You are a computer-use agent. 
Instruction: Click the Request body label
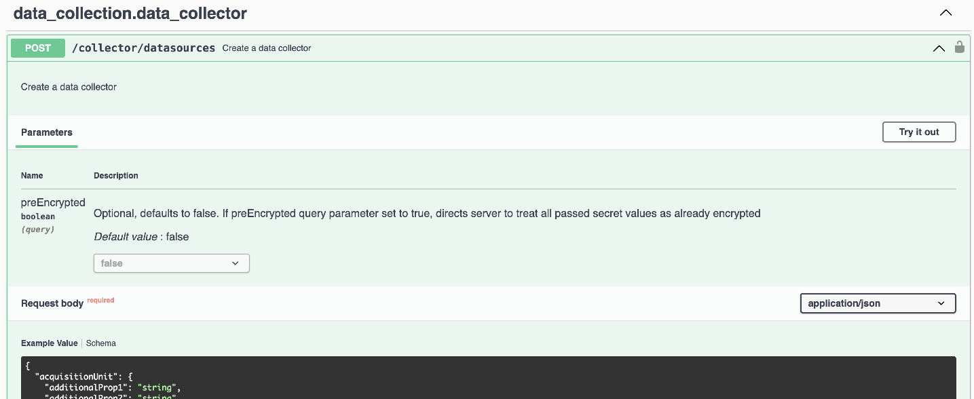tap(52, 303)
